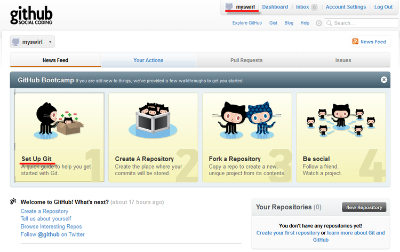Click Log Out
This screenshot has height=252, width=400.
coord(383,7)
